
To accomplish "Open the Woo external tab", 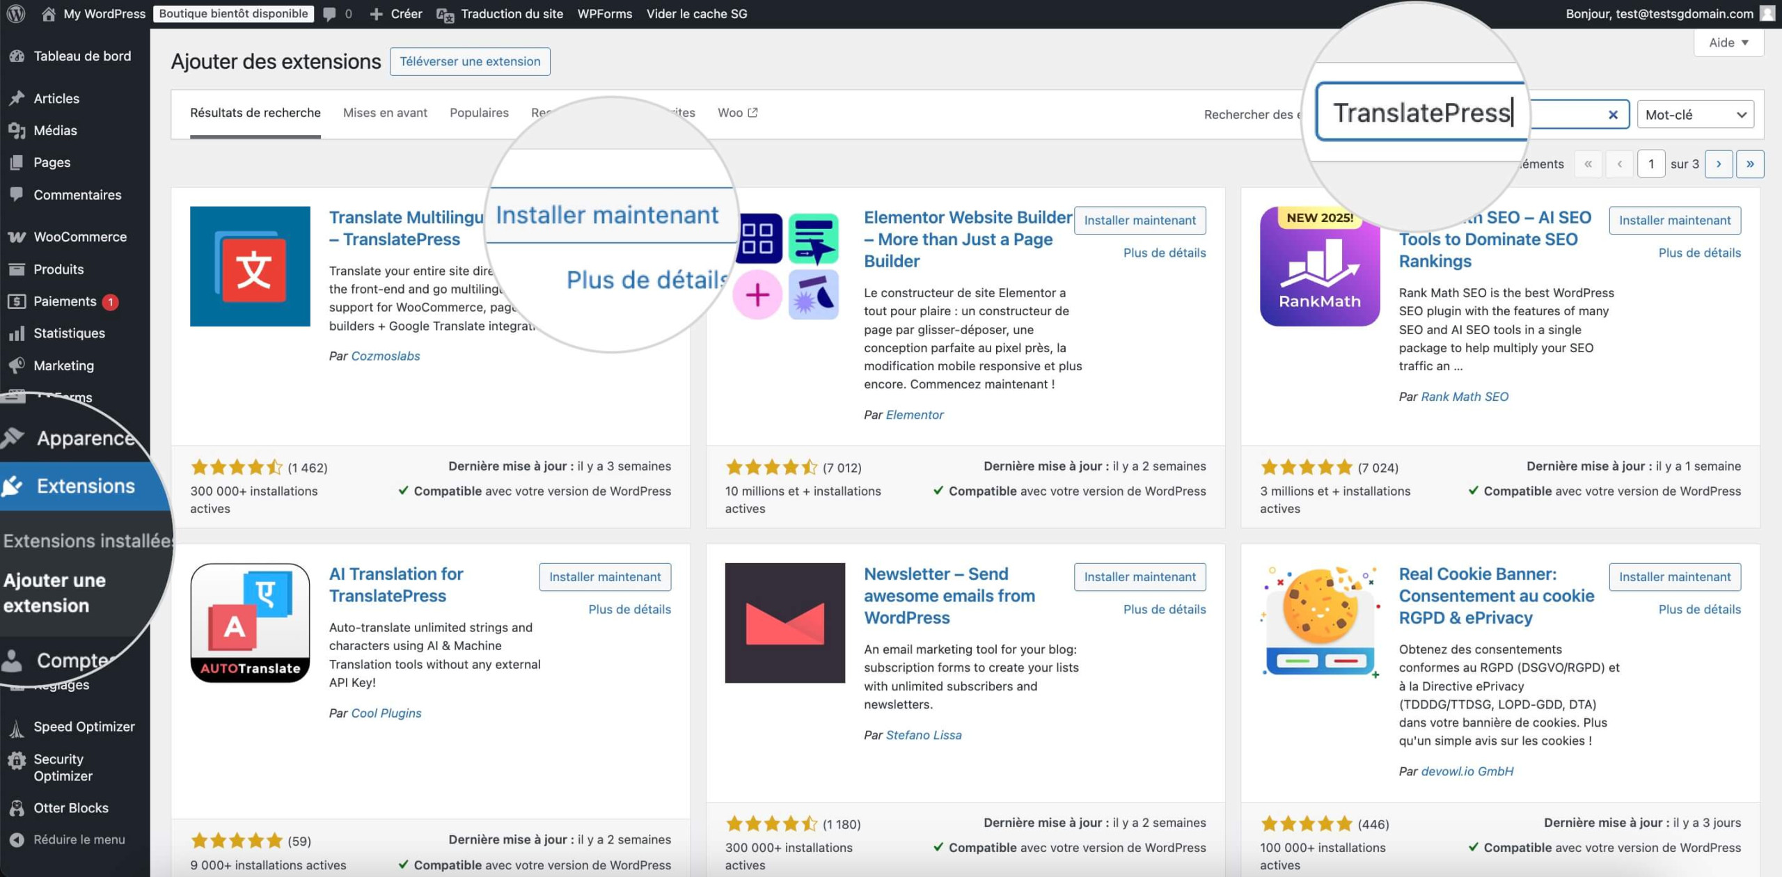I will (x=737, y=113).
